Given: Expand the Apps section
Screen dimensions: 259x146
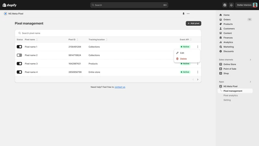Looking at the screenshot, I should [250, 82].
